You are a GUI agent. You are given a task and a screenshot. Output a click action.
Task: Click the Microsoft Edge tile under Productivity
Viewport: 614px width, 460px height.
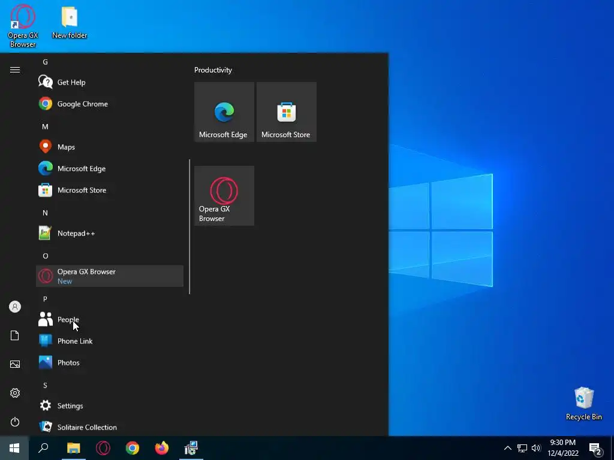coord(224,112)
